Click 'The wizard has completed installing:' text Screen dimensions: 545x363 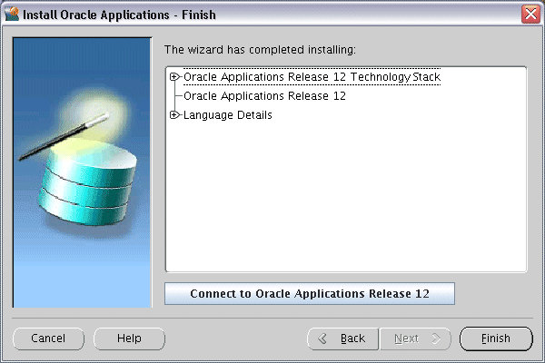pos(260,50)
